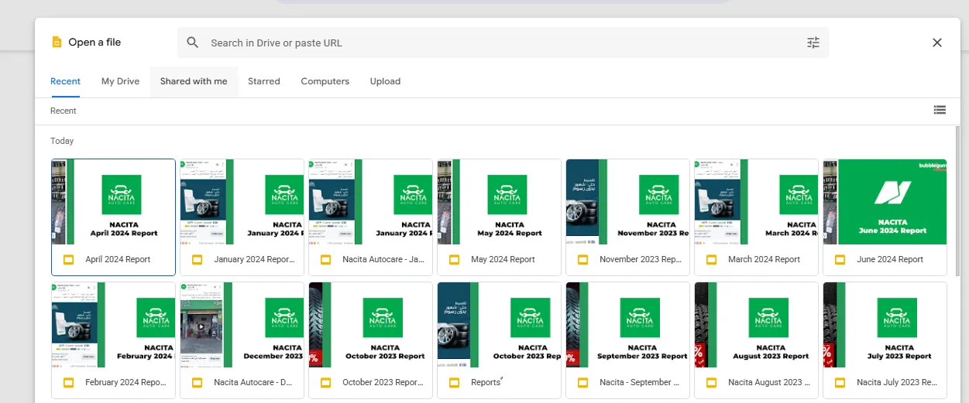Click Slides icon next to Nacita July 2023 file
This screenshot has height=403, width=969.
pos(839,382)
